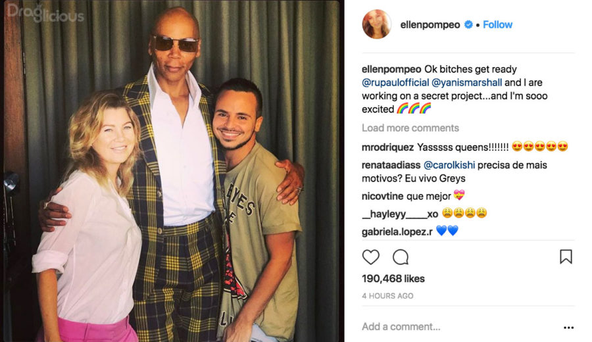The height and width of the screenshot is (342, 592).
Task: Save post with the bookmark icon
Action: click(566, 256)
